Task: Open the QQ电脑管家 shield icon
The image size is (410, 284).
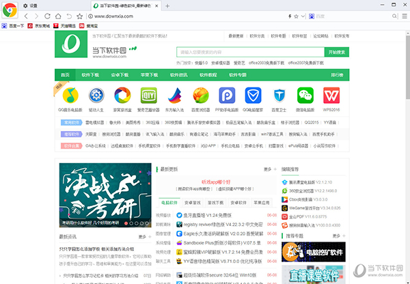Action: click(x=253, y=96)
